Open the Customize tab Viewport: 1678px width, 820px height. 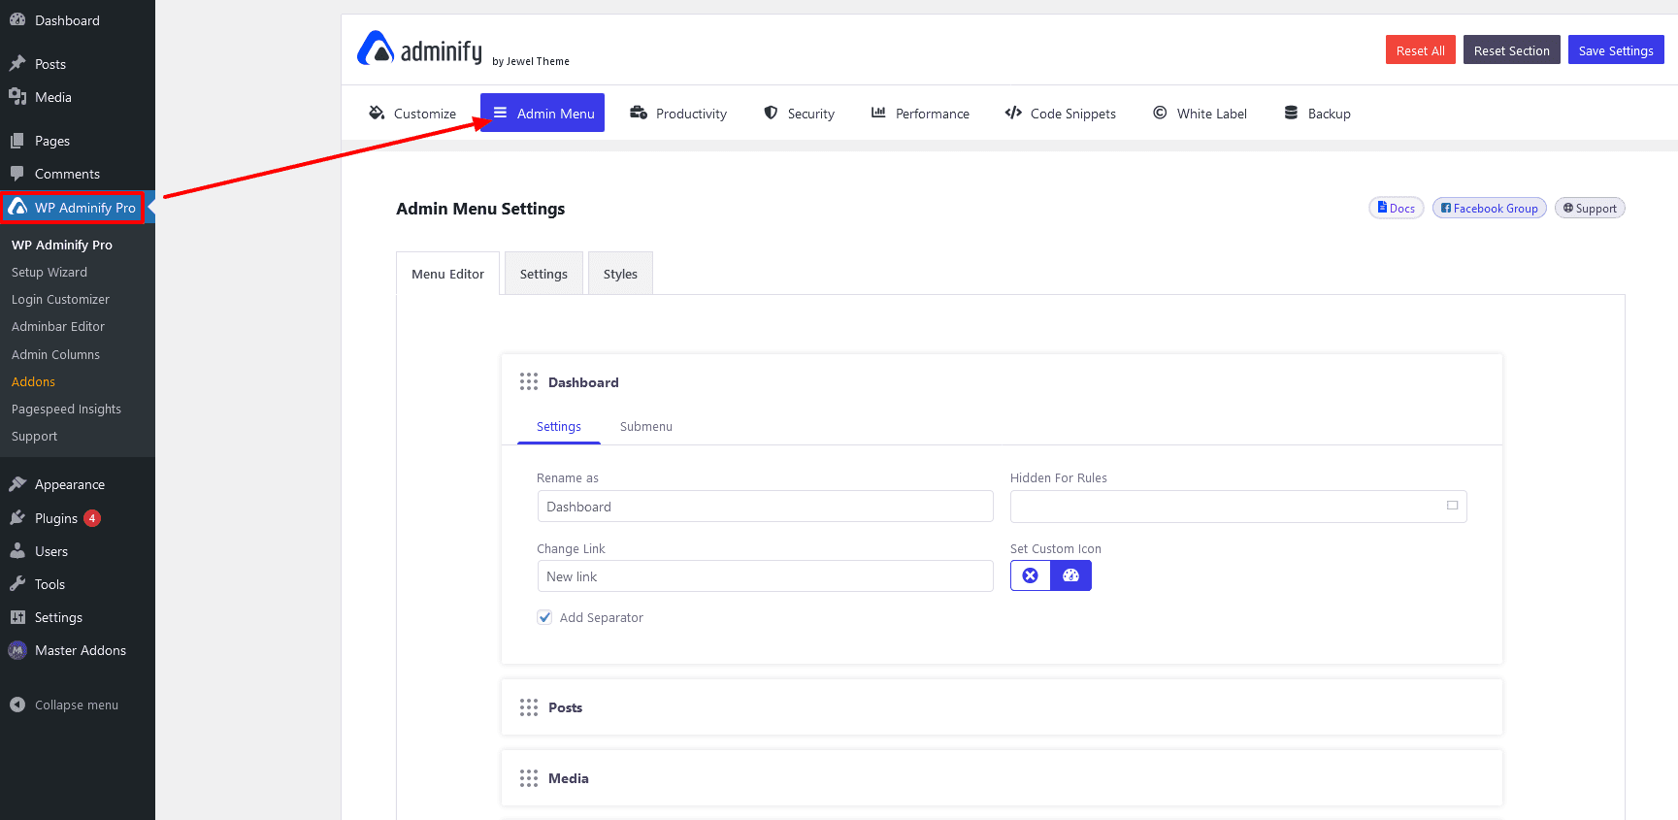(411, 113)
